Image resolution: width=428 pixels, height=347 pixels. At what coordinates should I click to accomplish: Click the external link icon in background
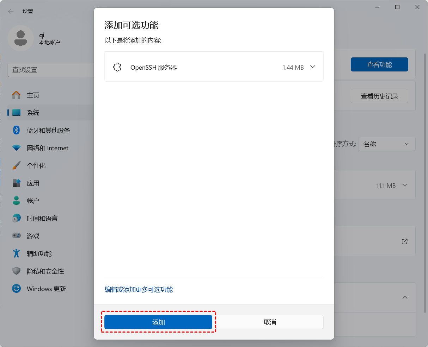(x=405, y=241)
